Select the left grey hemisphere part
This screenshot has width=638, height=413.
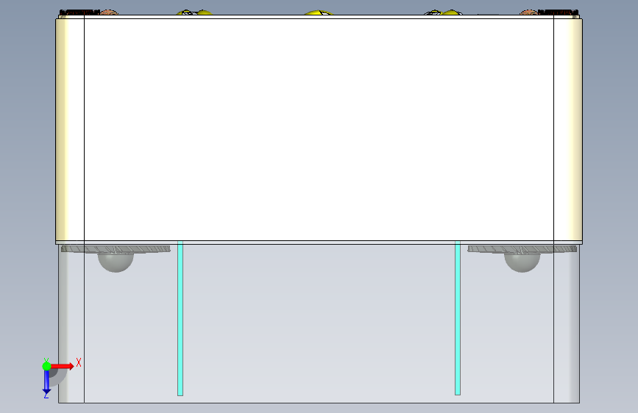tap(116, 262)
